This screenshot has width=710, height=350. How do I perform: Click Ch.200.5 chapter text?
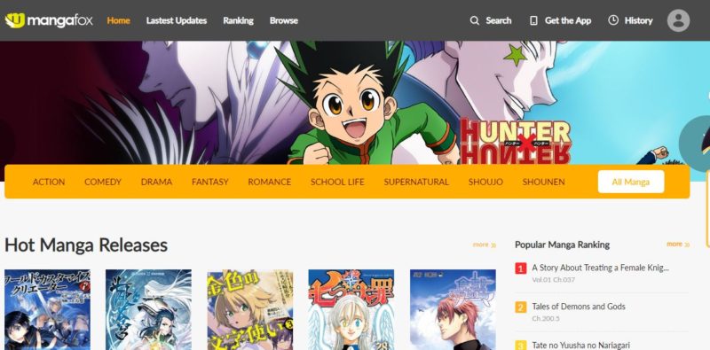point(546,319)
